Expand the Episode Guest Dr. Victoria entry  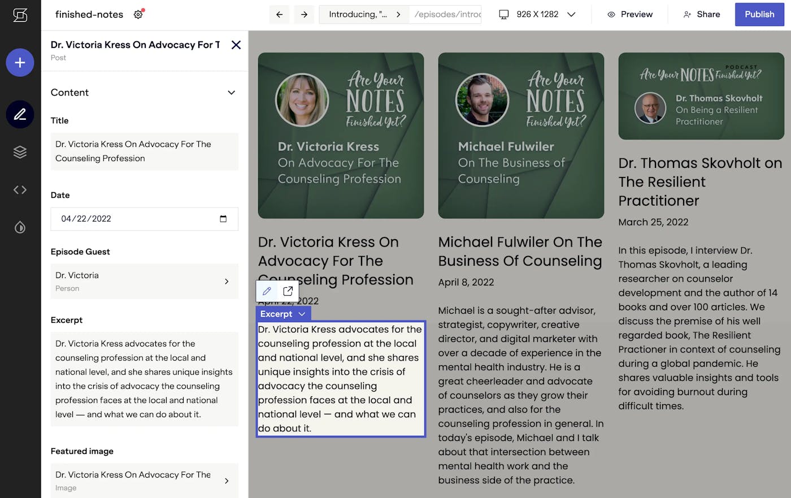pyautogui.click(x=226, y=281)
